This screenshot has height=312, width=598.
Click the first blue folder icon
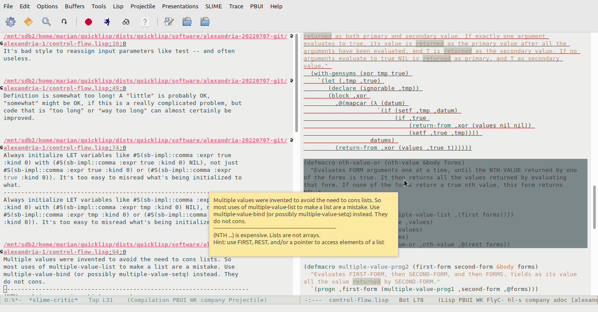[187, 21]
